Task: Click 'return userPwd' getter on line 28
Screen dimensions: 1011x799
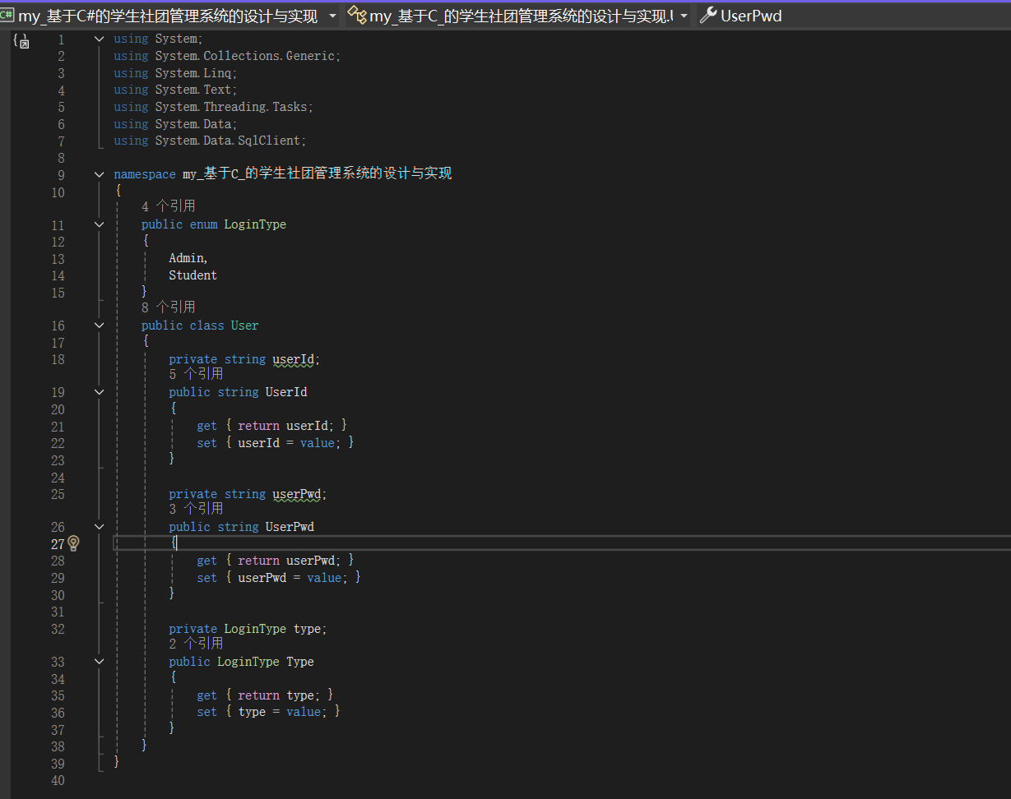Action: click(x=286, y=561)
